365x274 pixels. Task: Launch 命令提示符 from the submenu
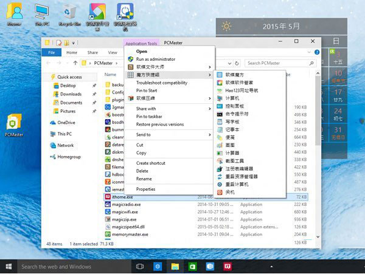tap(249, 114)
